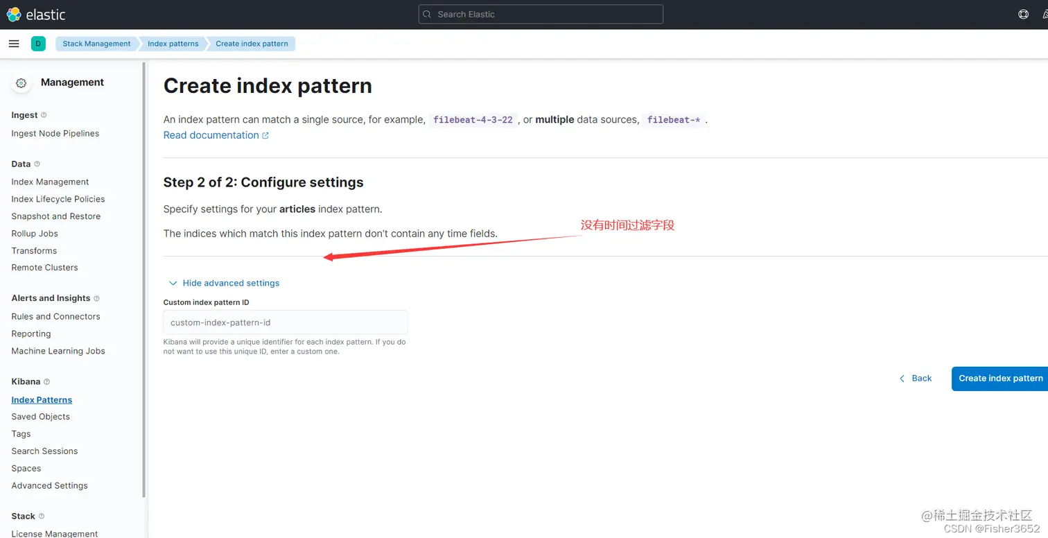The width and height of the screenshot is (1048, 538).
Task: Click the Step 2 of 2 heading
Action: 263,182
